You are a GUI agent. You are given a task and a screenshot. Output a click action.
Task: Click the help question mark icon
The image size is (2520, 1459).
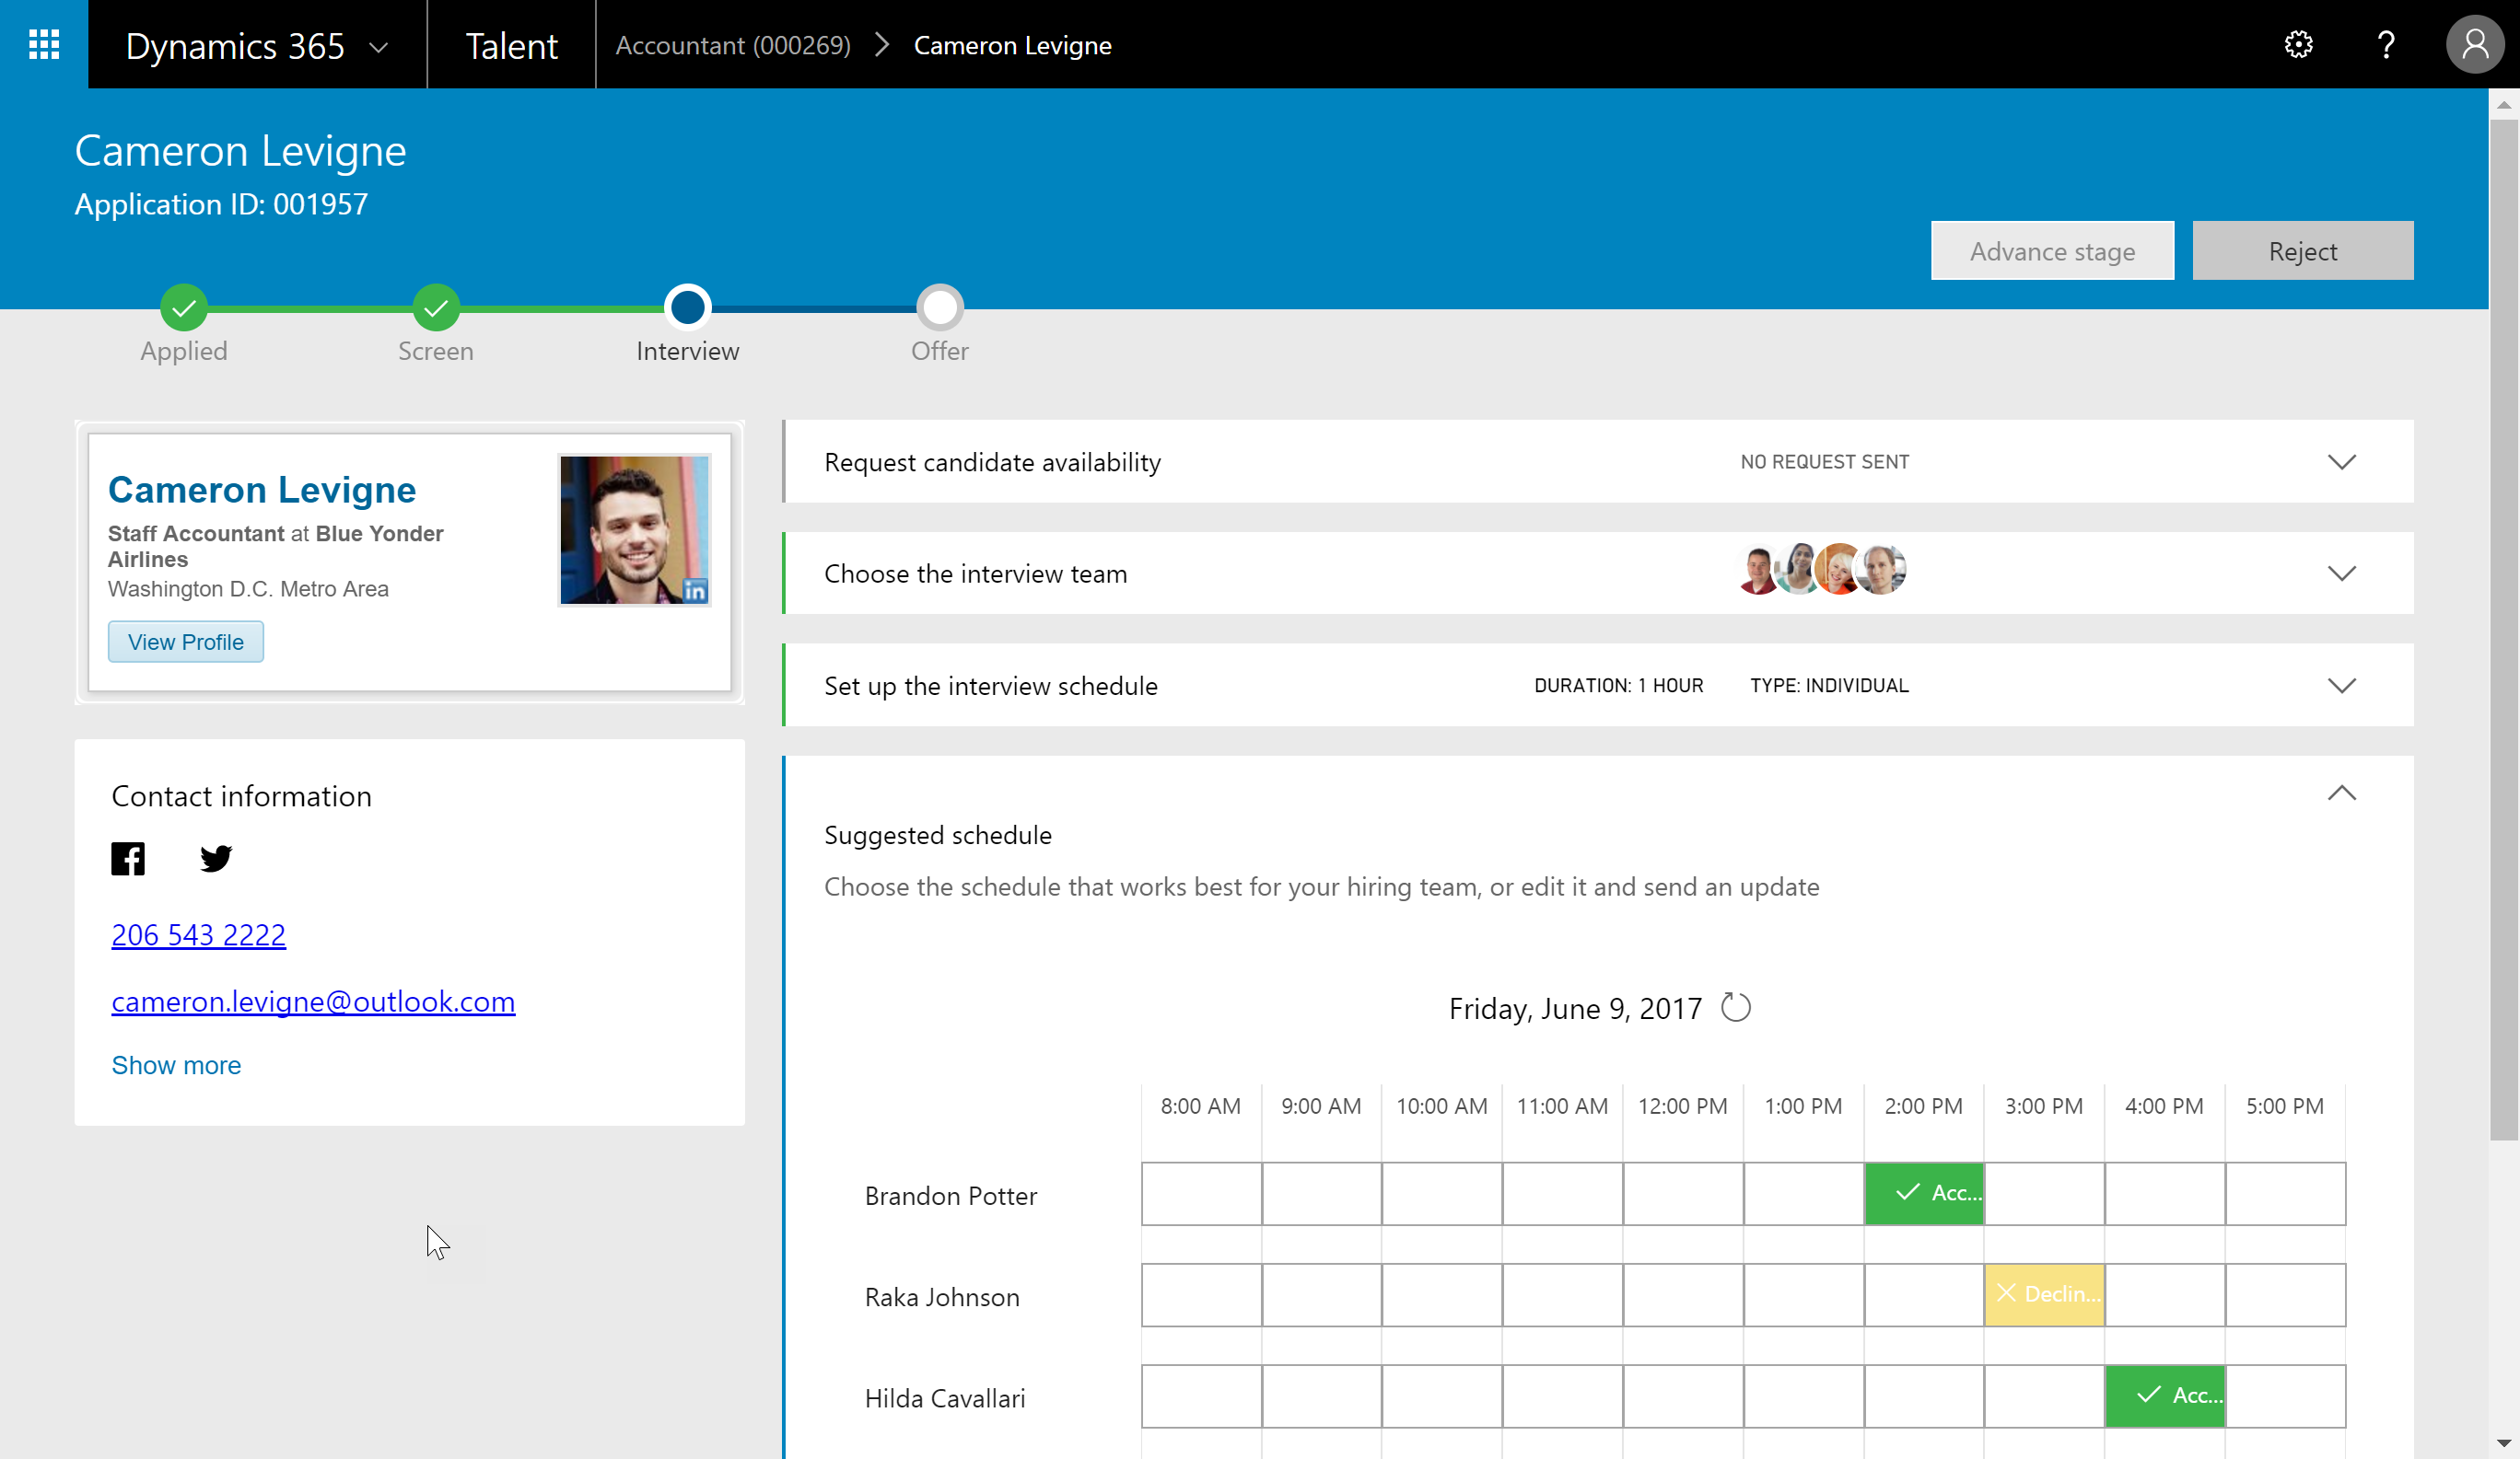coord(2386,44)
